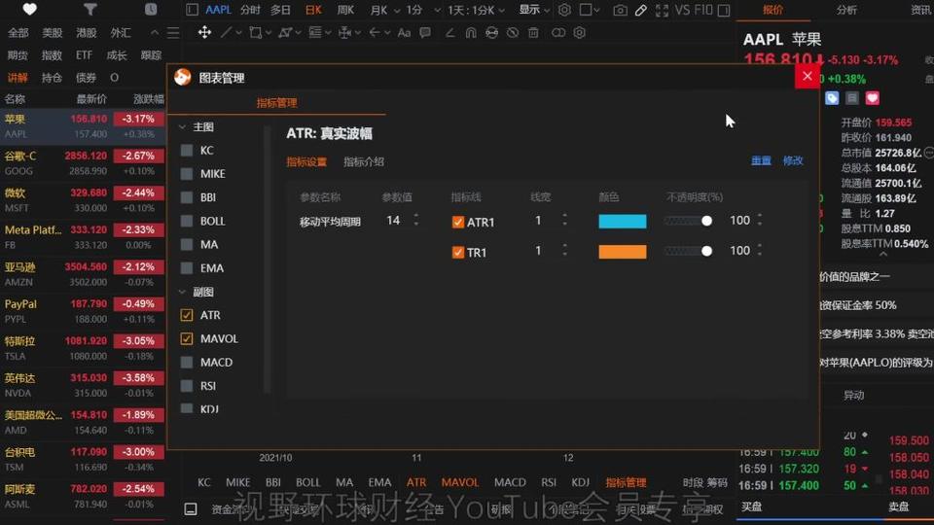The image size is (934, 525).
Task: Click the ATR1 line width field
Action: (x=538, y=221)
